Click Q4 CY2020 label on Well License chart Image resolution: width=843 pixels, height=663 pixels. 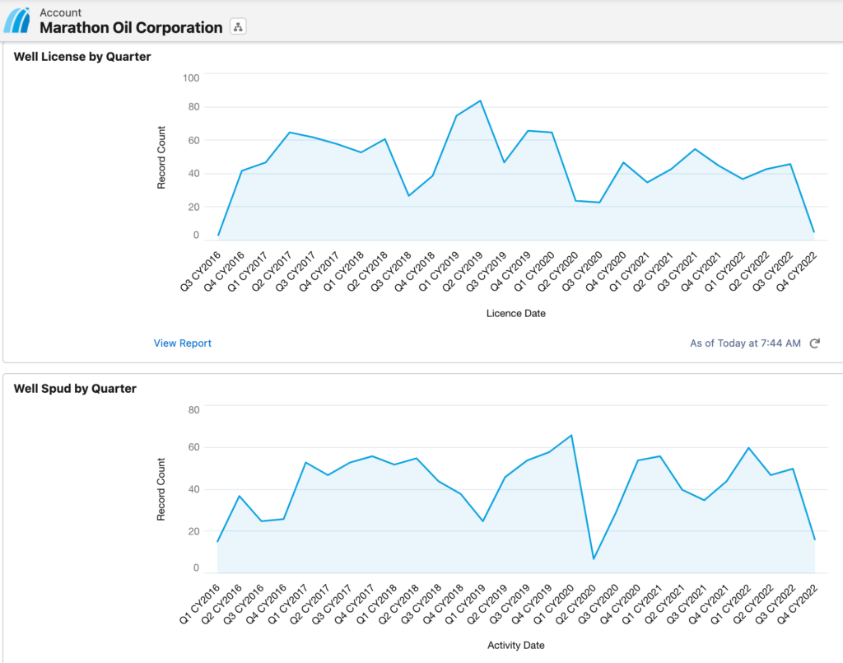pyautogui.click(x=606, y=272)
